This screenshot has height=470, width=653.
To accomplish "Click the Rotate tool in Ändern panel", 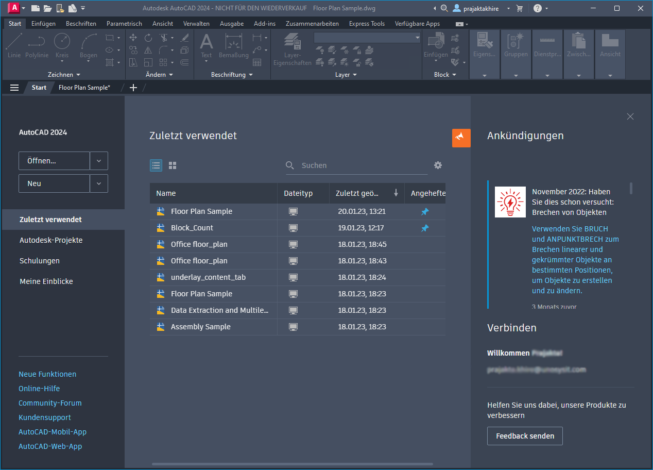I will (148, 38).
